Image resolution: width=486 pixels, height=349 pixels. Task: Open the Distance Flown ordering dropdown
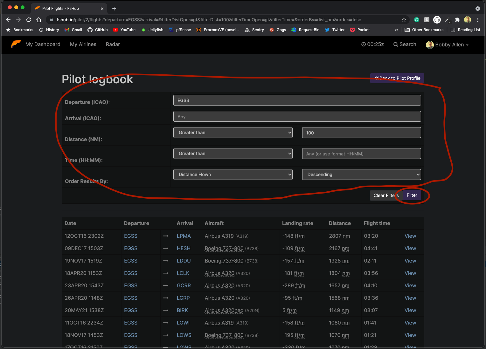(x=233, y=174)
